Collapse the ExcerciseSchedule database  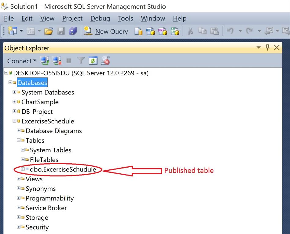tap(14, 121)
